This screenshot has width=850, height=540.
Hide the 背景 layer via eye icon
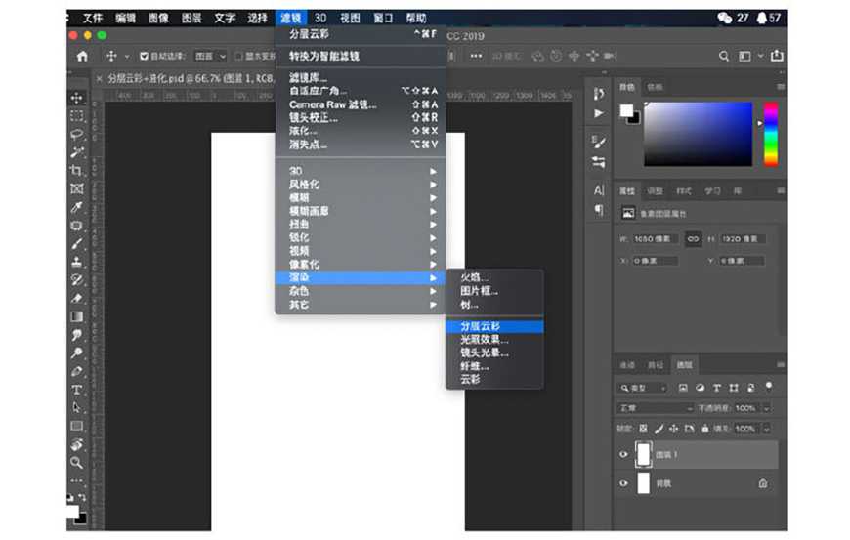pyautogui.click(x=624, y=483)
